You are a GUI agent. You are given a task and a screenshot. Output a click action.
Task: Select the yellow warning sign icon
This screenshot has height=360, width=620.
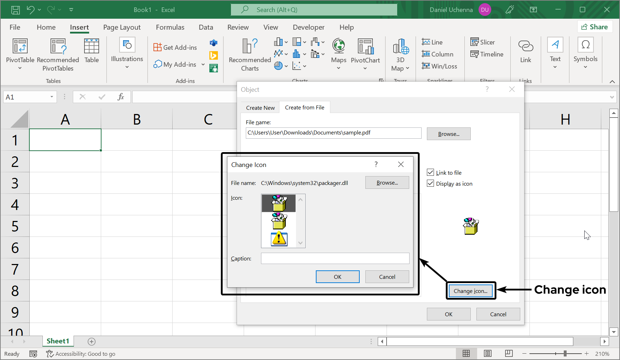[279, 239]
